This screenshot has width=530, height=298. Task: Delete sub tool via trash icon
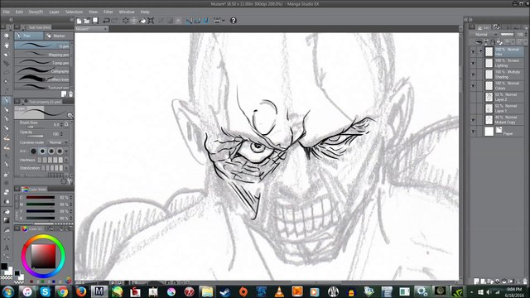click(70, 94)
